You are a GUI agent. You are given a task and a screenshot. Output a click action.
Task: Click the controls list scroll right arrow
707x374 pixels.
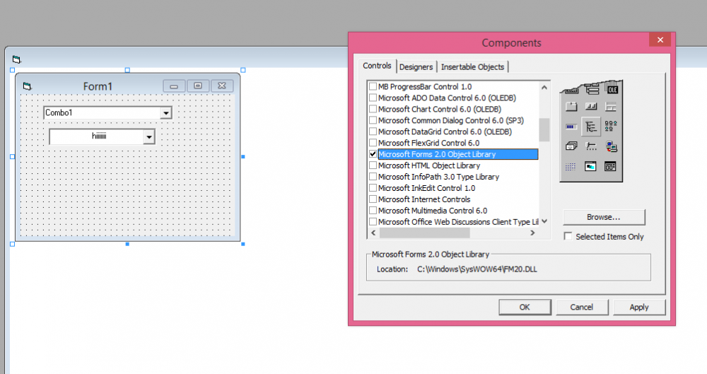[x=532, y=233]
